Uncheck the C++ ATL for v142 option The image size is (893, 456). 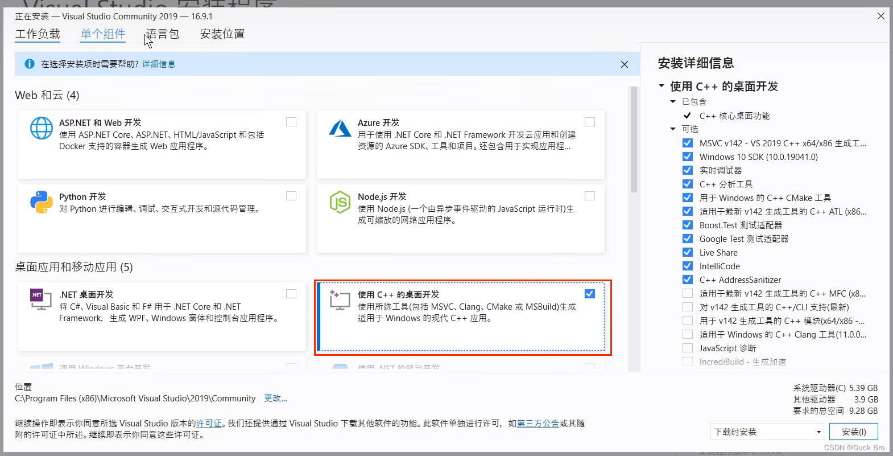pyautogui.click(x=688, y=211)
